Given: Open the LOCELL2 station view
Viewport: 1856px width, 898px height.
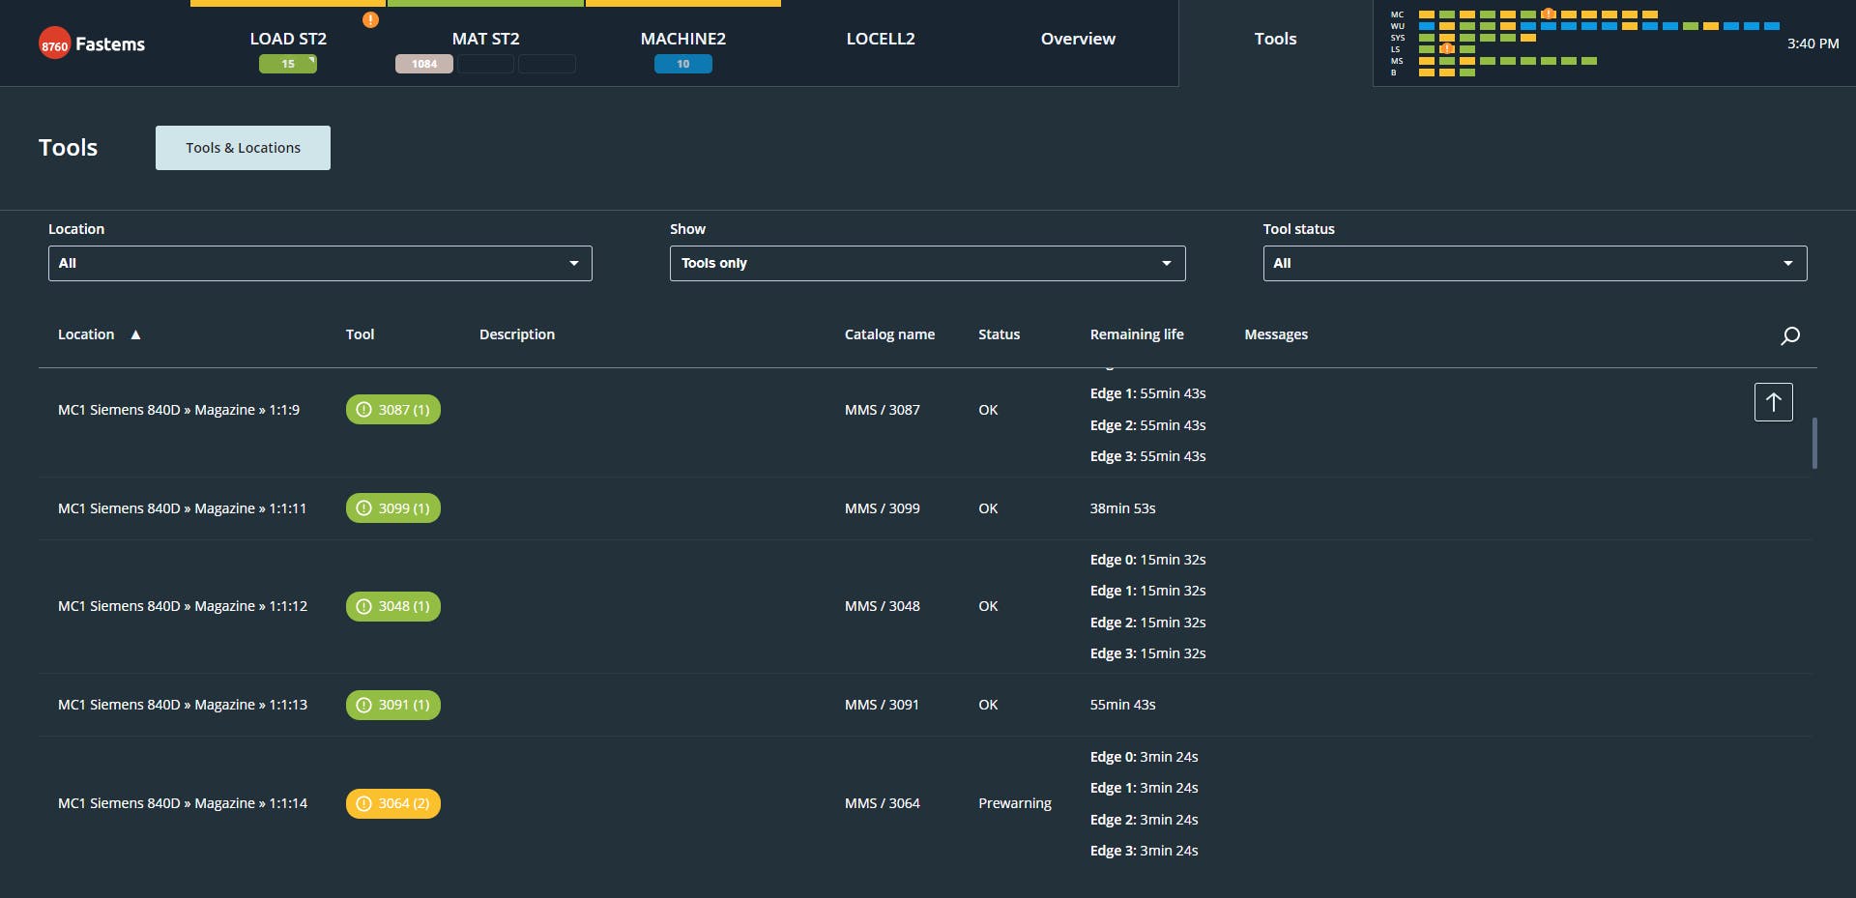Looking at the screenshot, I should pos(880,39).
